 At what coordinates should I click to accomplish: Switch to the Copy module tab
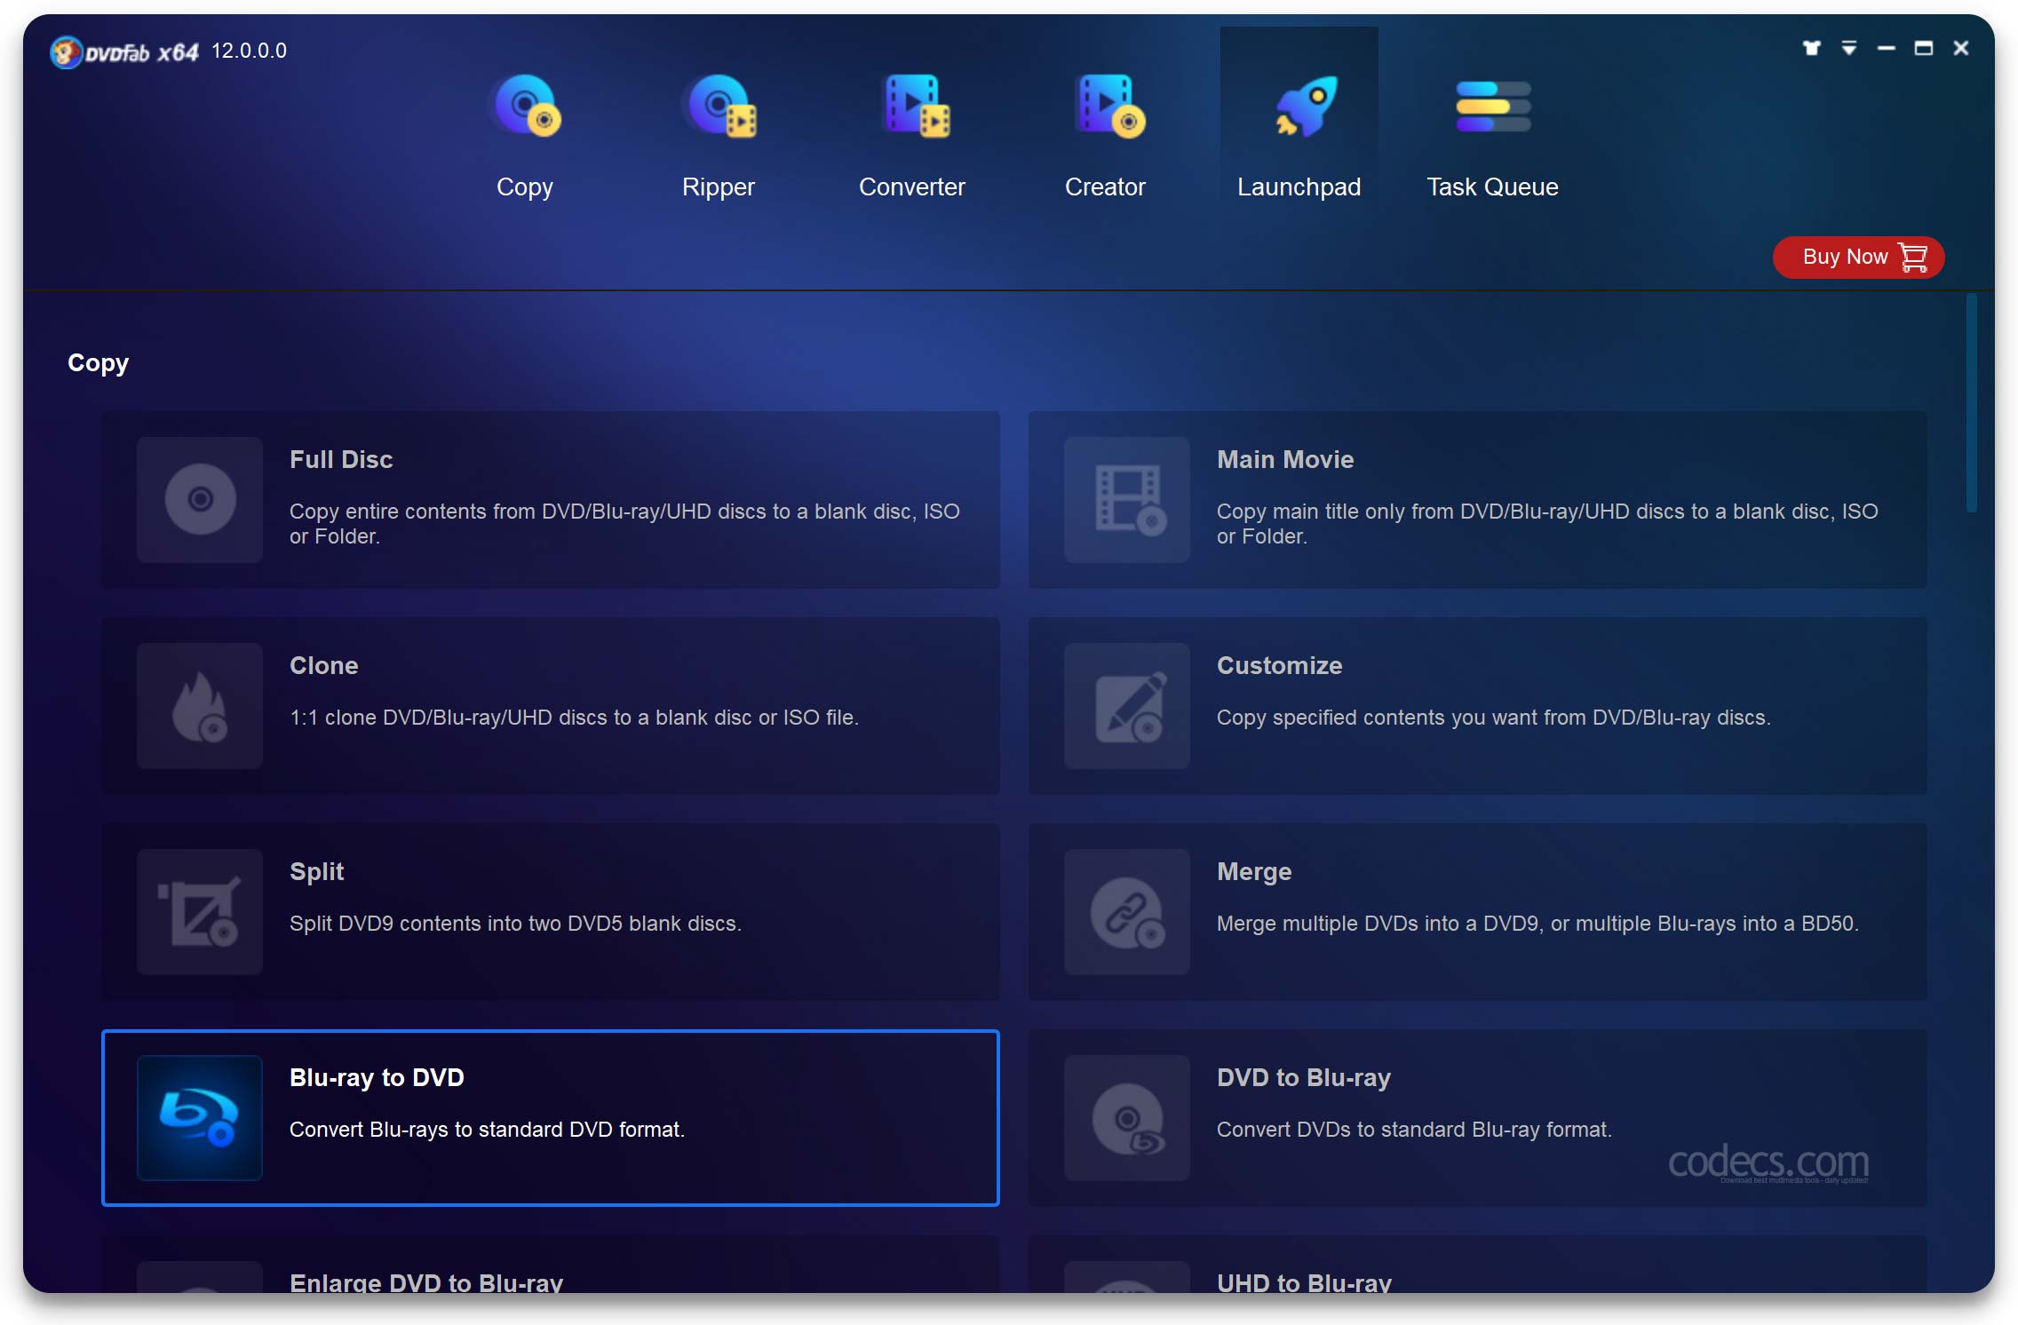[524, 135]
